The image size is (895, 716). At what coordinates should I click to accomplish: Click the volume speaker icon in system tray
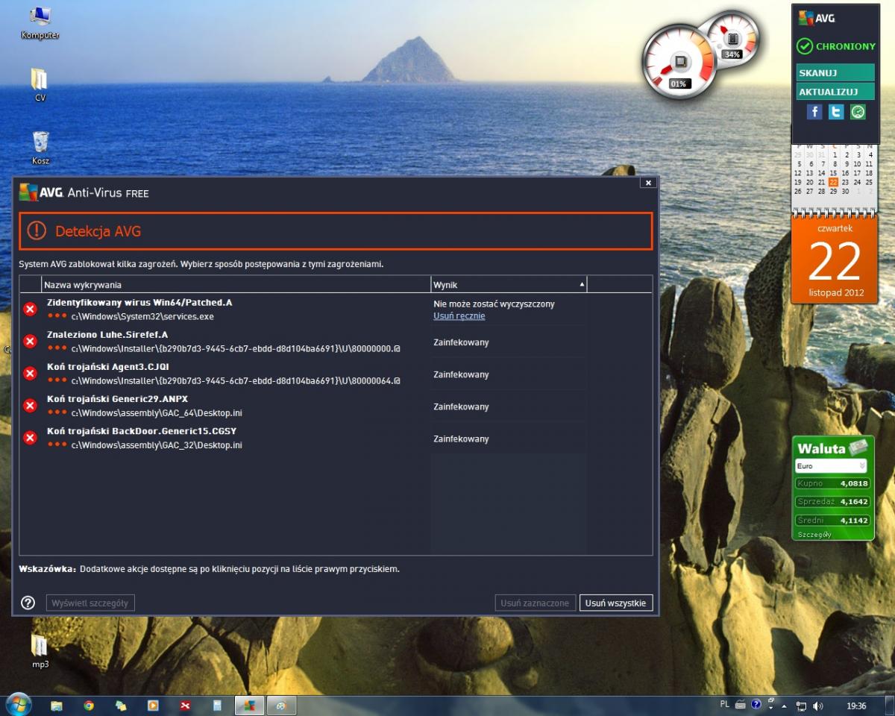click(x=818, y=706)
